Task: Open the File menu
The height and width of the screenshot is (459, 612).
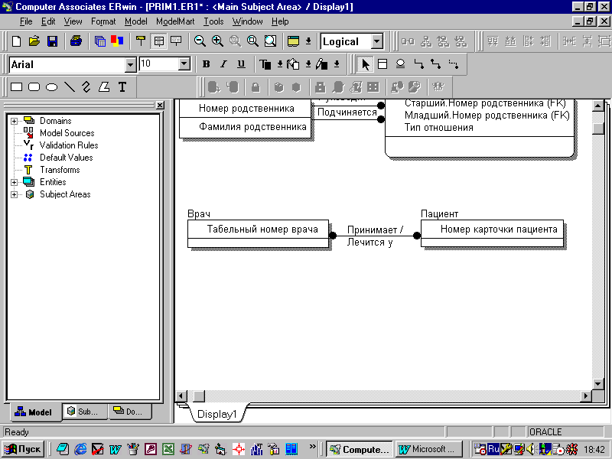Action: [x=26, y=21]
